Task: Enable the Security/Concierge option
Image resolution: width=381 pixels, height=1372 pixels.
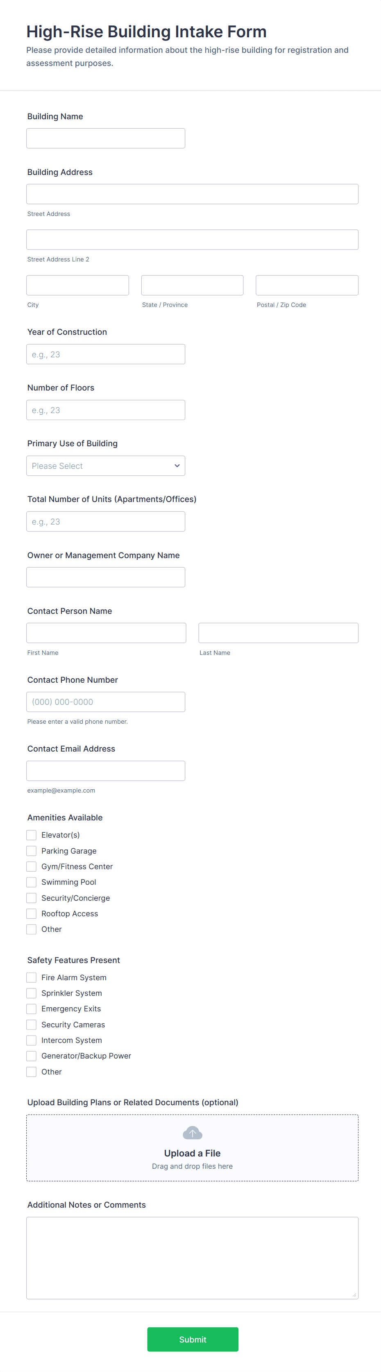Action: (31, 897)
